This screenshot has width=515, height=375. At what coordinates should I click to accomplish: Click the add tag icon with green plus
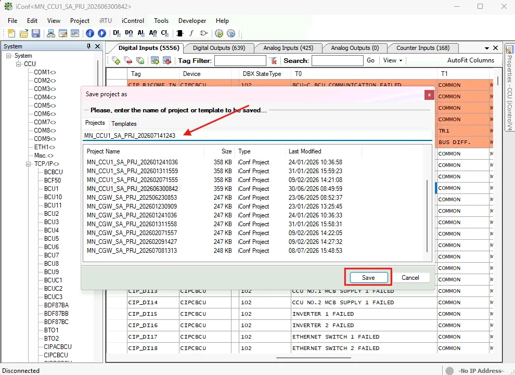point(116,60)
